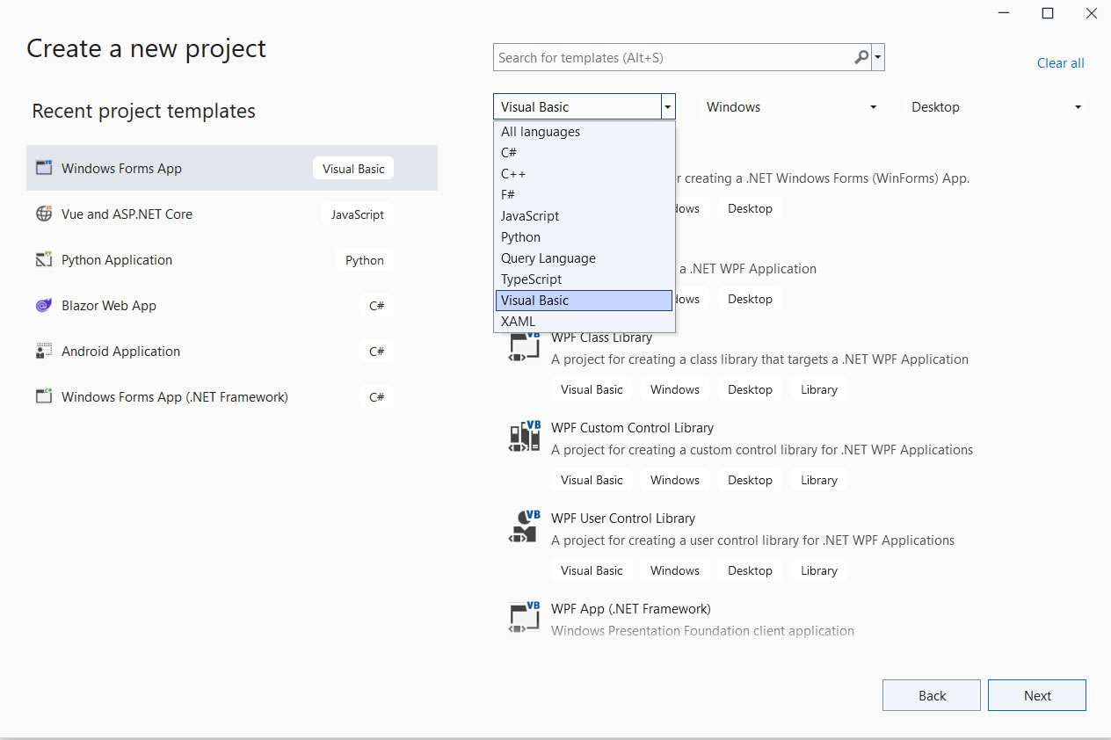1111x740 pixels.
Task: Focus the Search for templates field
Action: tap(672, 58)
